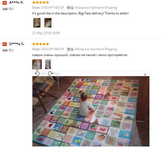Rotate the photo left with the counterclockwise icon
The width and height of the screenshot is (163, 152).
(x=37, y=74)
